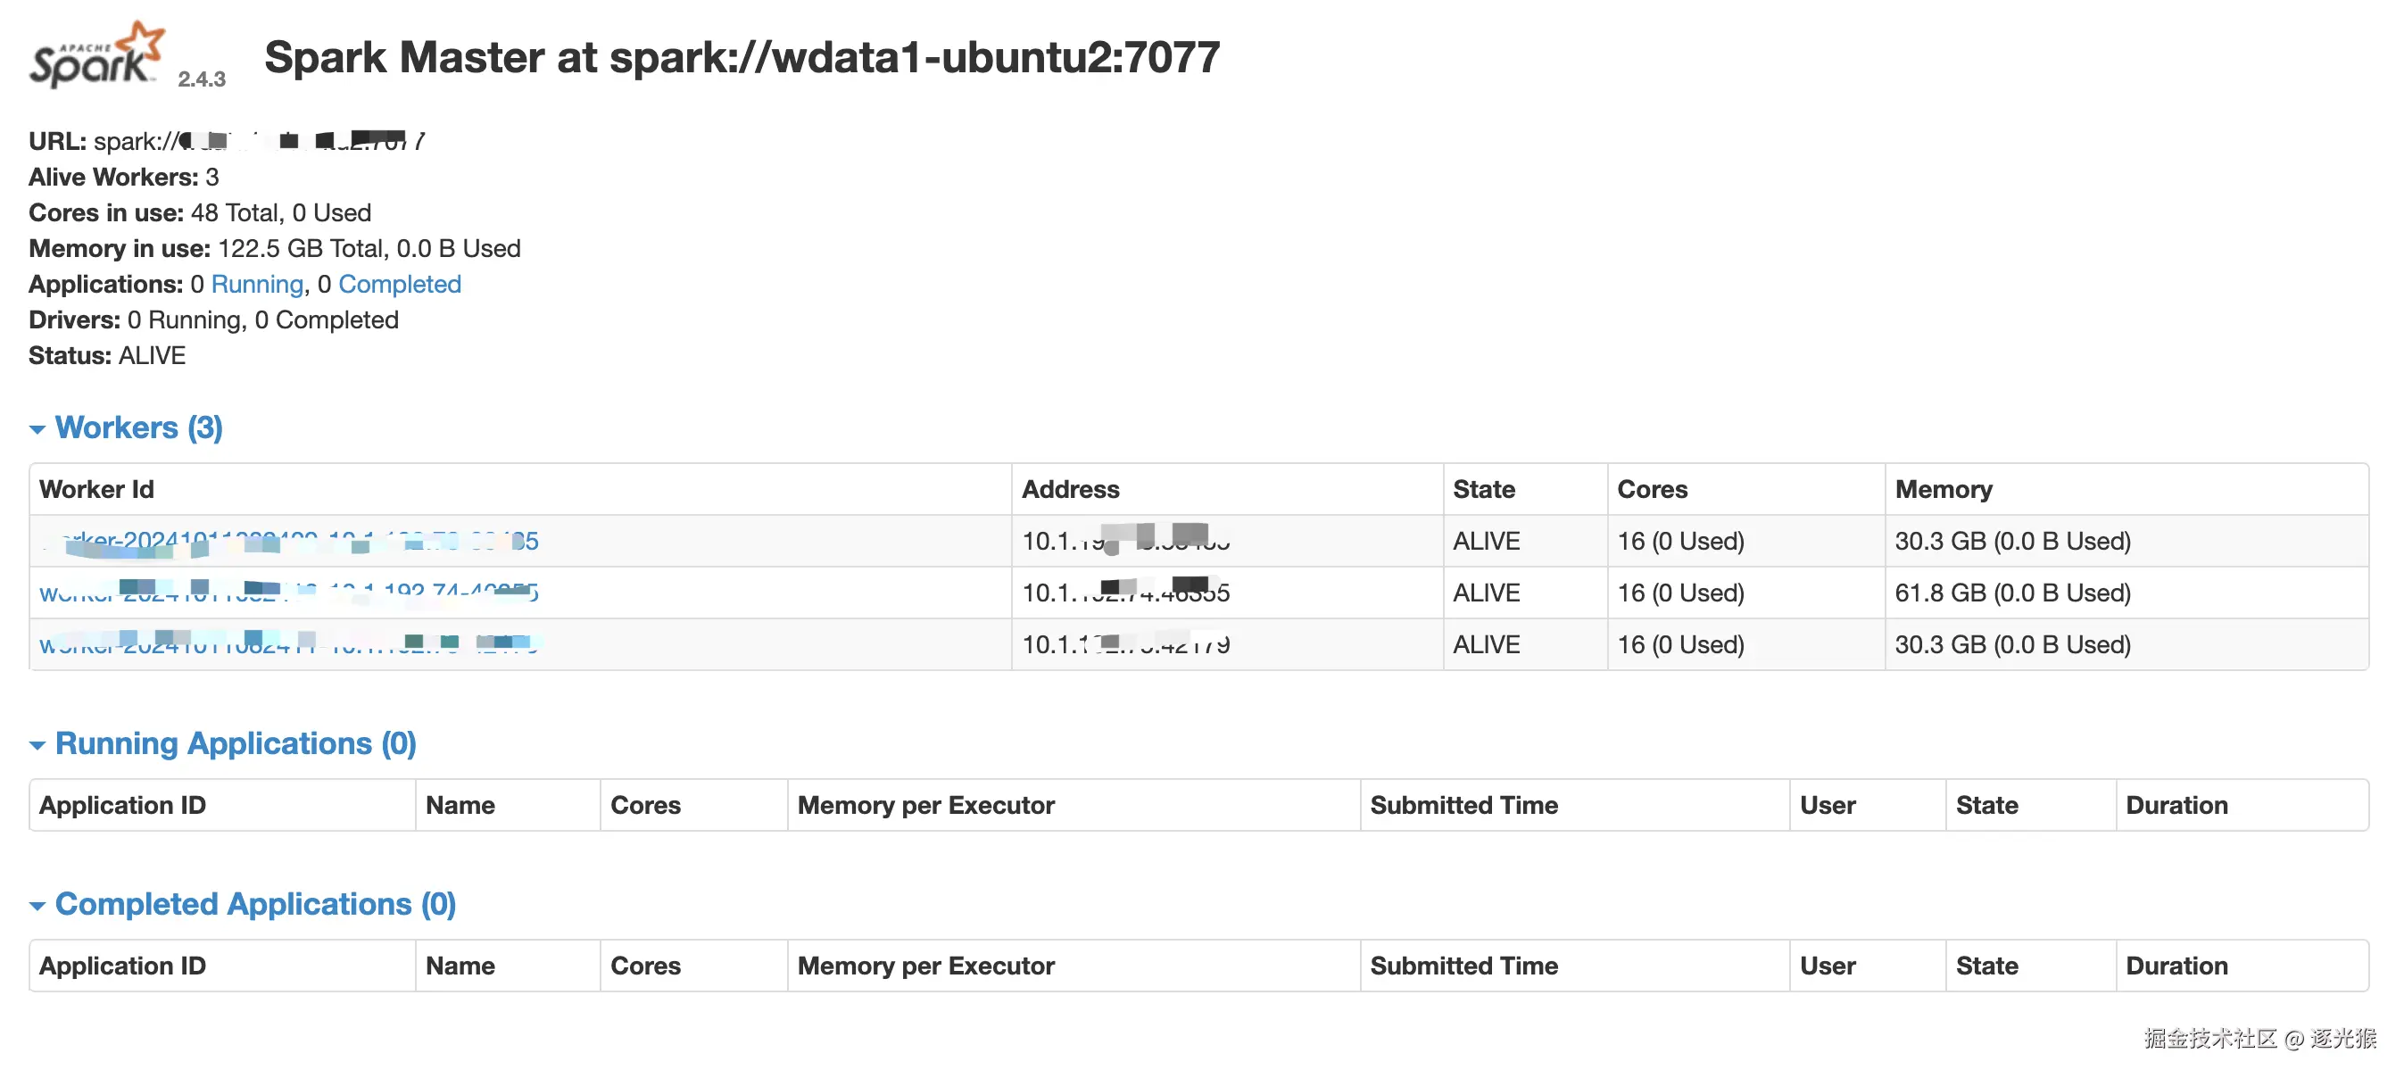The width and height of the screenshot is (2404, 1078).
Task: Collapse the Running Applications arrow
Action: click(x=37, y=745)
